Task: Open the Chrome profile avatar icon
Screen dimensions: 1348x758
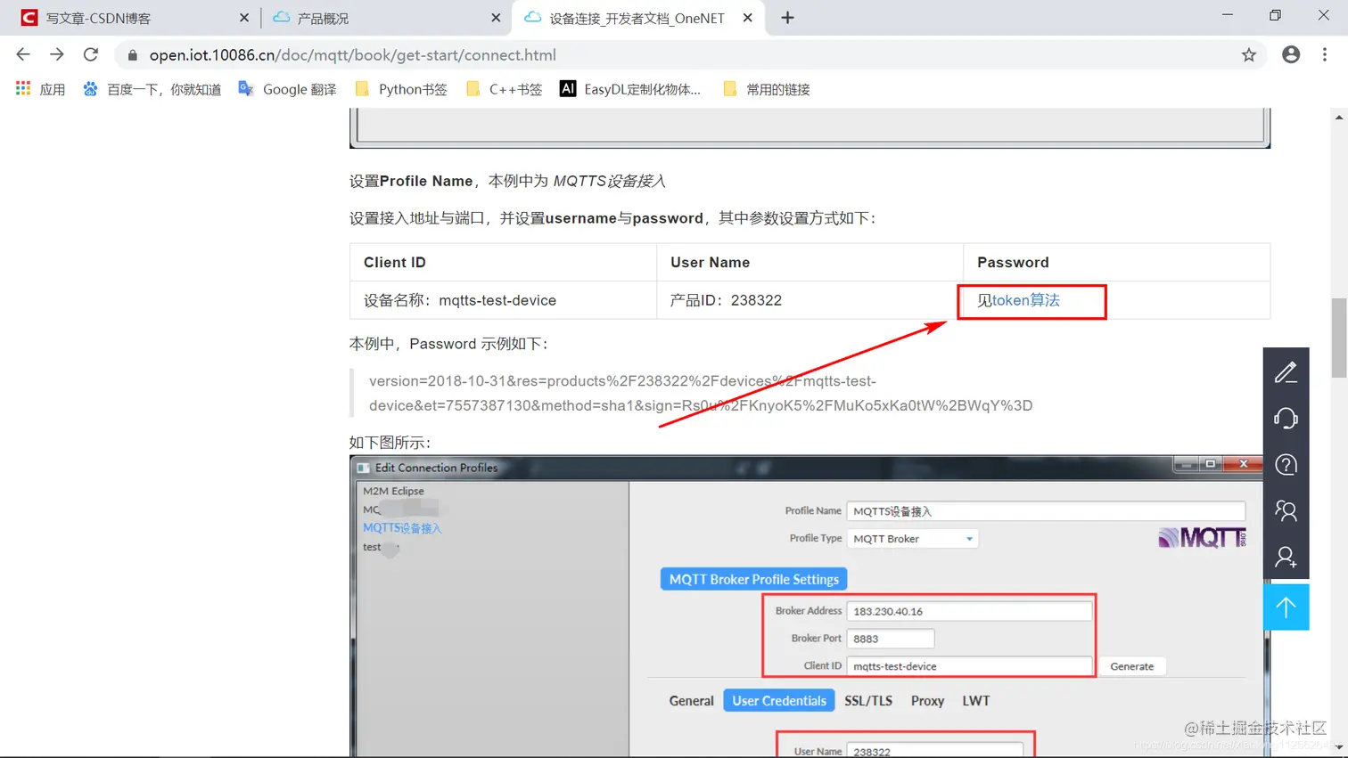Action: tap(1291, 54)
